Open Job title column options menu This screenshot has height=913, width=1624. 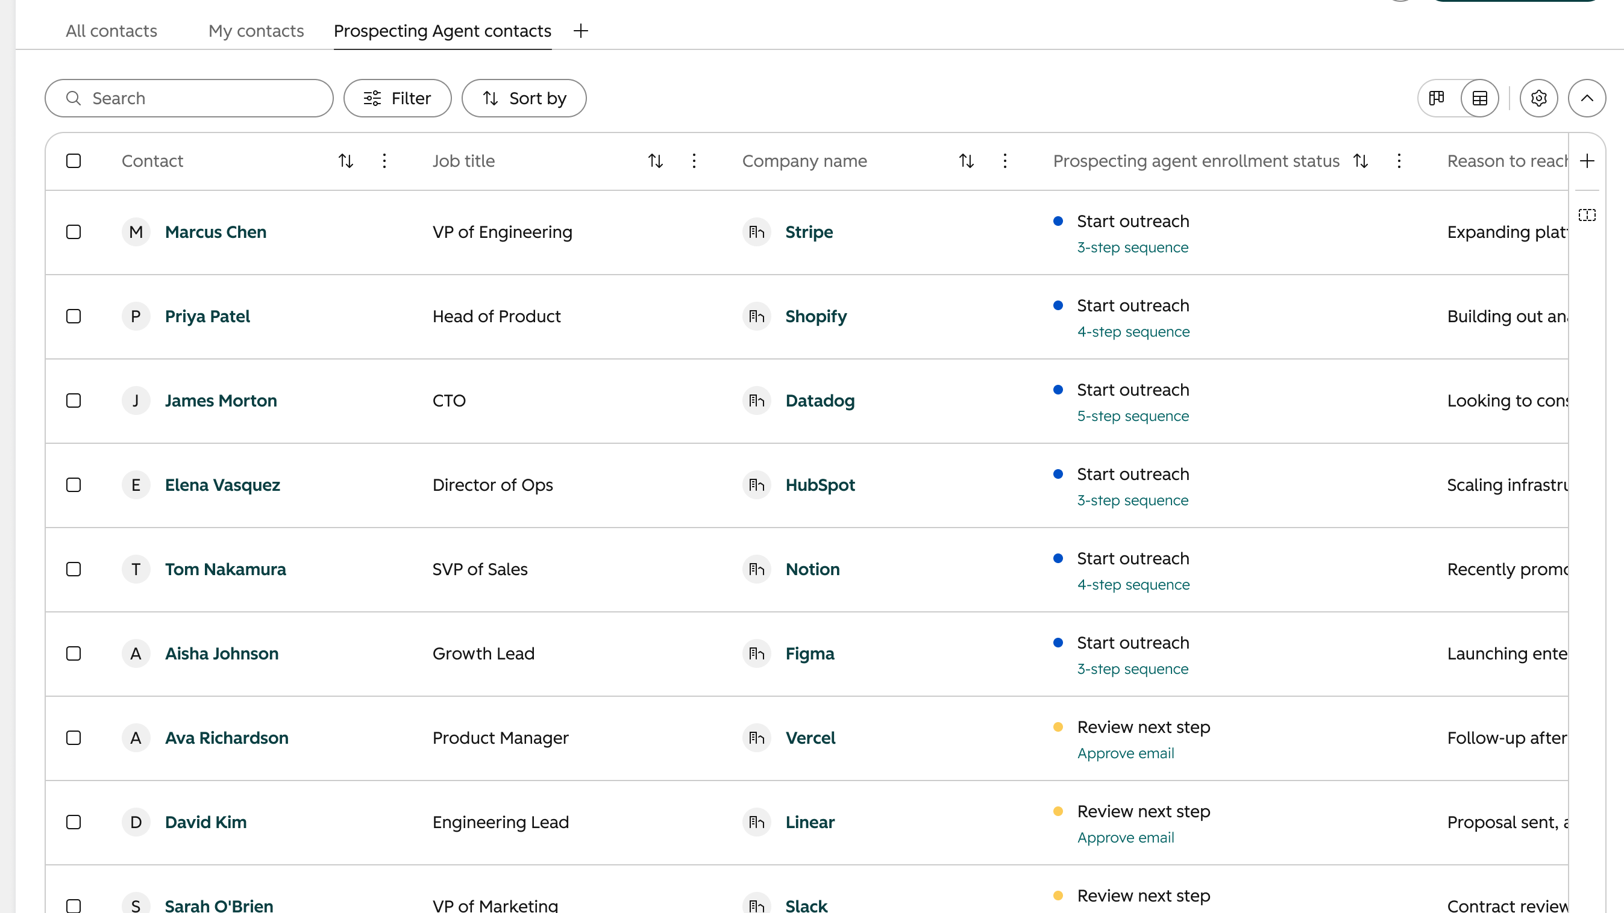pyautogui.click(x=694, y=161)
